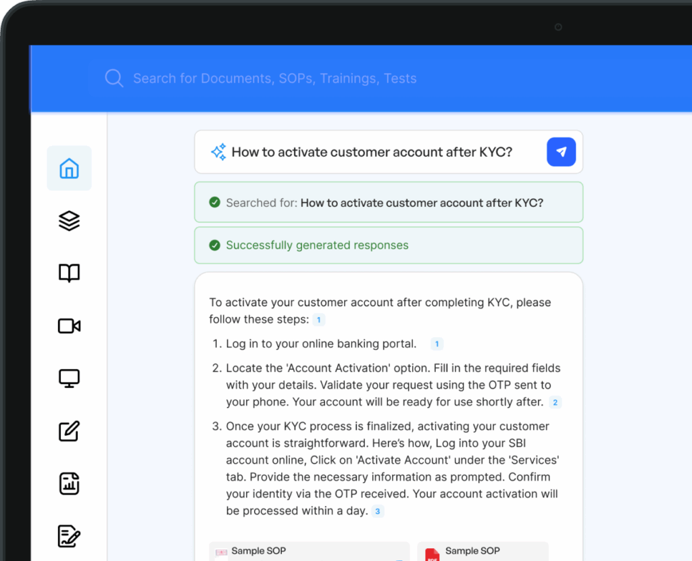Click the magnifier icon in top search bar
Screen dimensions: 692x561
point(114,78)
